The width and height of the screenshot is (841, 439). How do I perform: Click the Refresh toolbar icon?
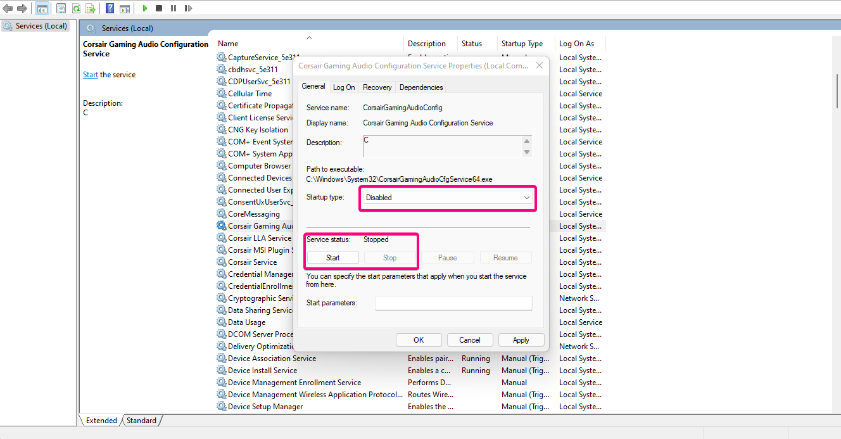point(76,8)
